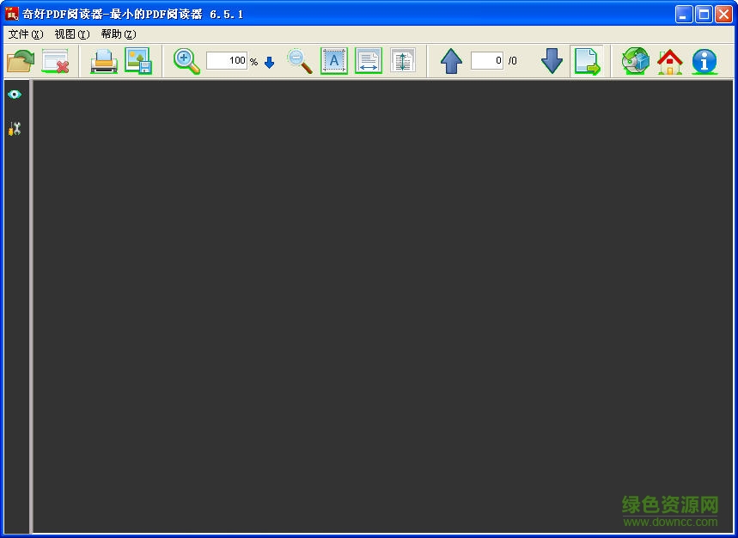Open the sidebar tools panel

click(15, 127)
